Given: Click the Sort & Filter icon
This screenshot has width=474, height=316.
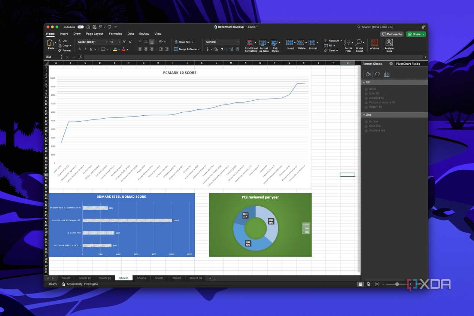Looking at the screenshot, I should click(x=347, y=43).
